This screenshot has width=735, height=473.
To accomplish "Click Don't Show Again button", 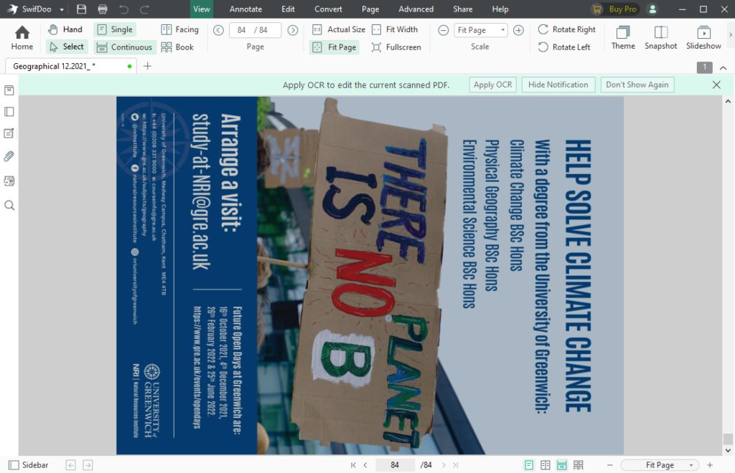I will coord(637,85).
